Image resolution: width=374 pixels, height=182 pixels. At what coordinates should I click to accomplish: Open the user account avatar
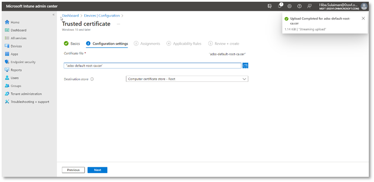[363, 6]
